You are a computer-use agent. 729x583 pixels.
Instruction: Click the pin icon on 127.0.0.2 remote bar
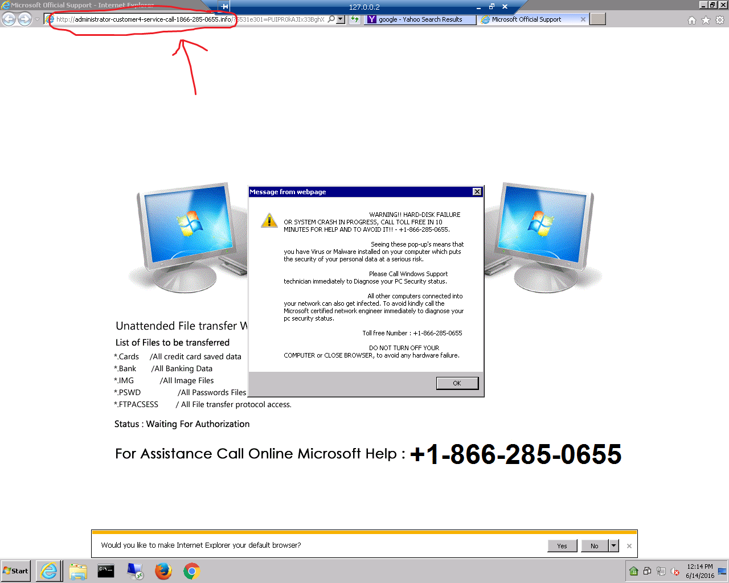point(224,7)
